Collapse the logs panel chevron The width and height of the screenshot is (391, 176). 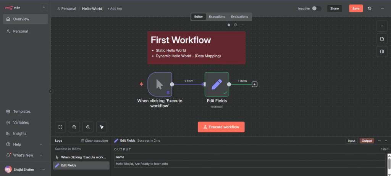(386, 141)
